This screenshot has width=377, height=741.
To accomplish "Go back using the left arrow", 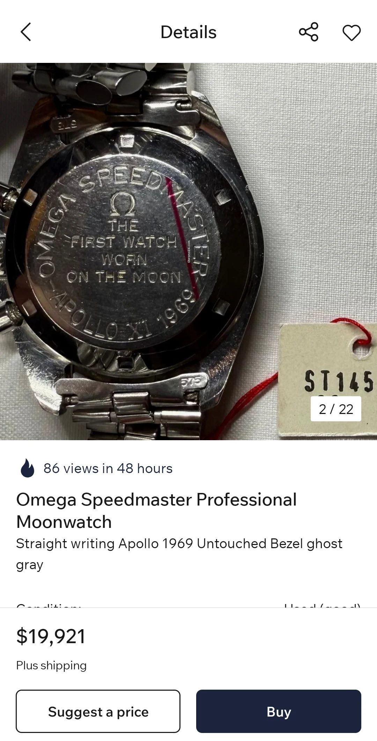I will coord(26,32).
